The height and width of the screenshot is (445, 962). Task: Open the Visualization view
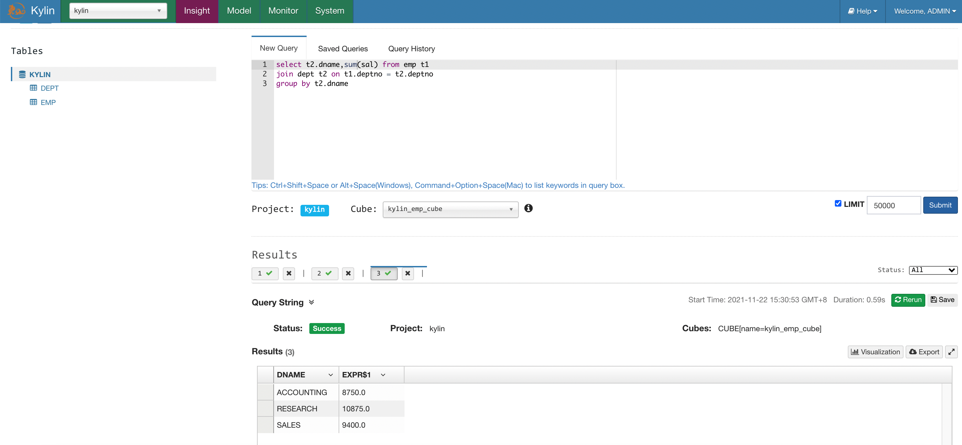pyautogui.click(x=875, y=352)
